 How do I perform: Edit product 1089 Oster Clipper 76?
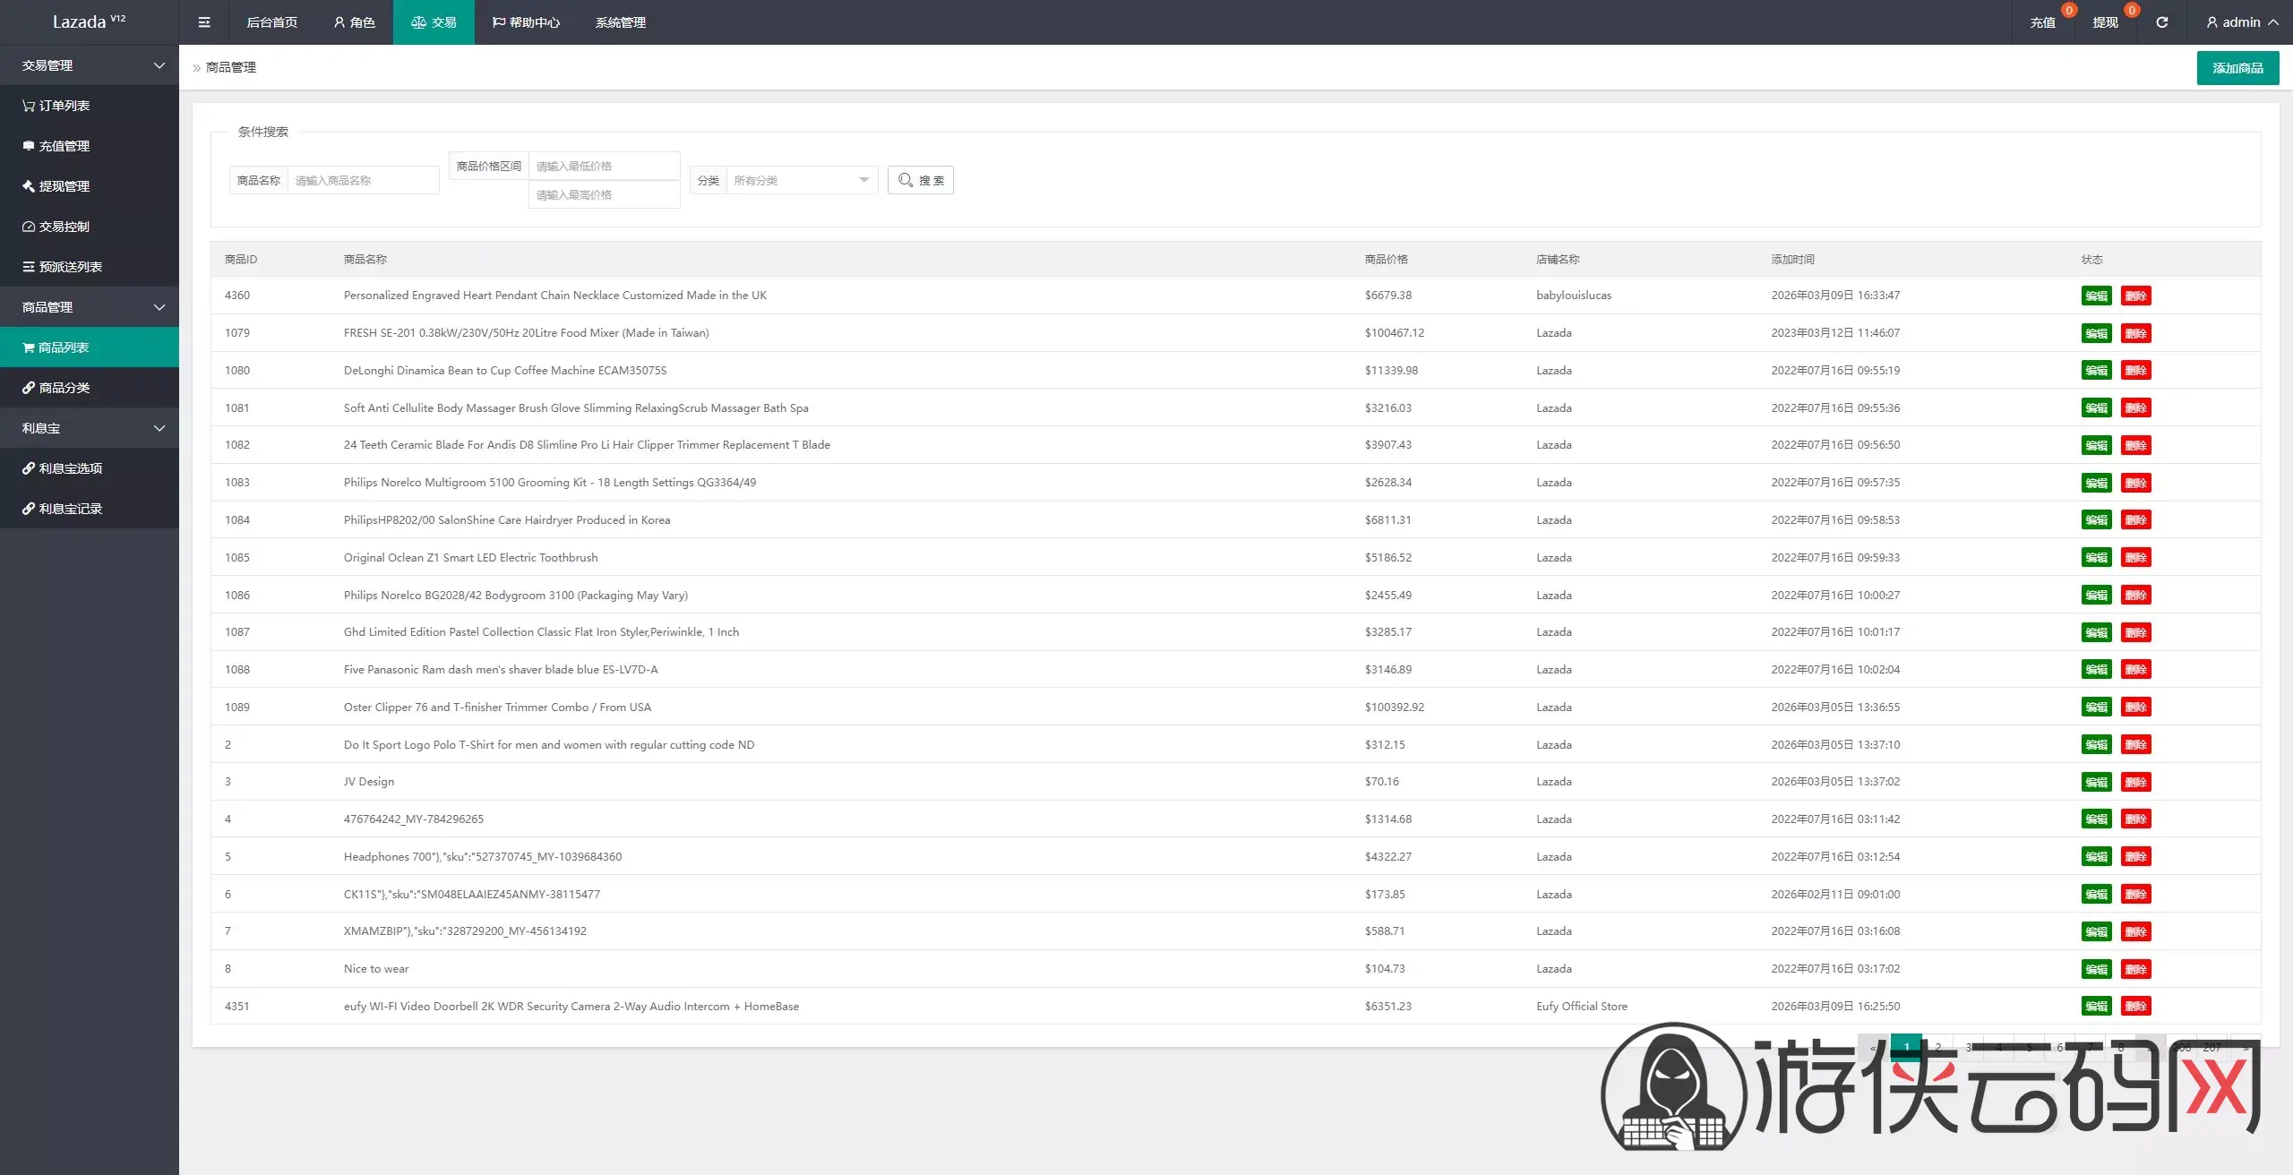click(x=2096, y=708)
